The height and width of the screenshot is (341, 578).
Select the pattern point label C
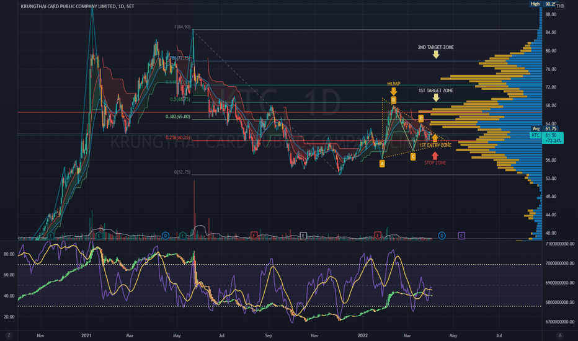tap(413, 157)
